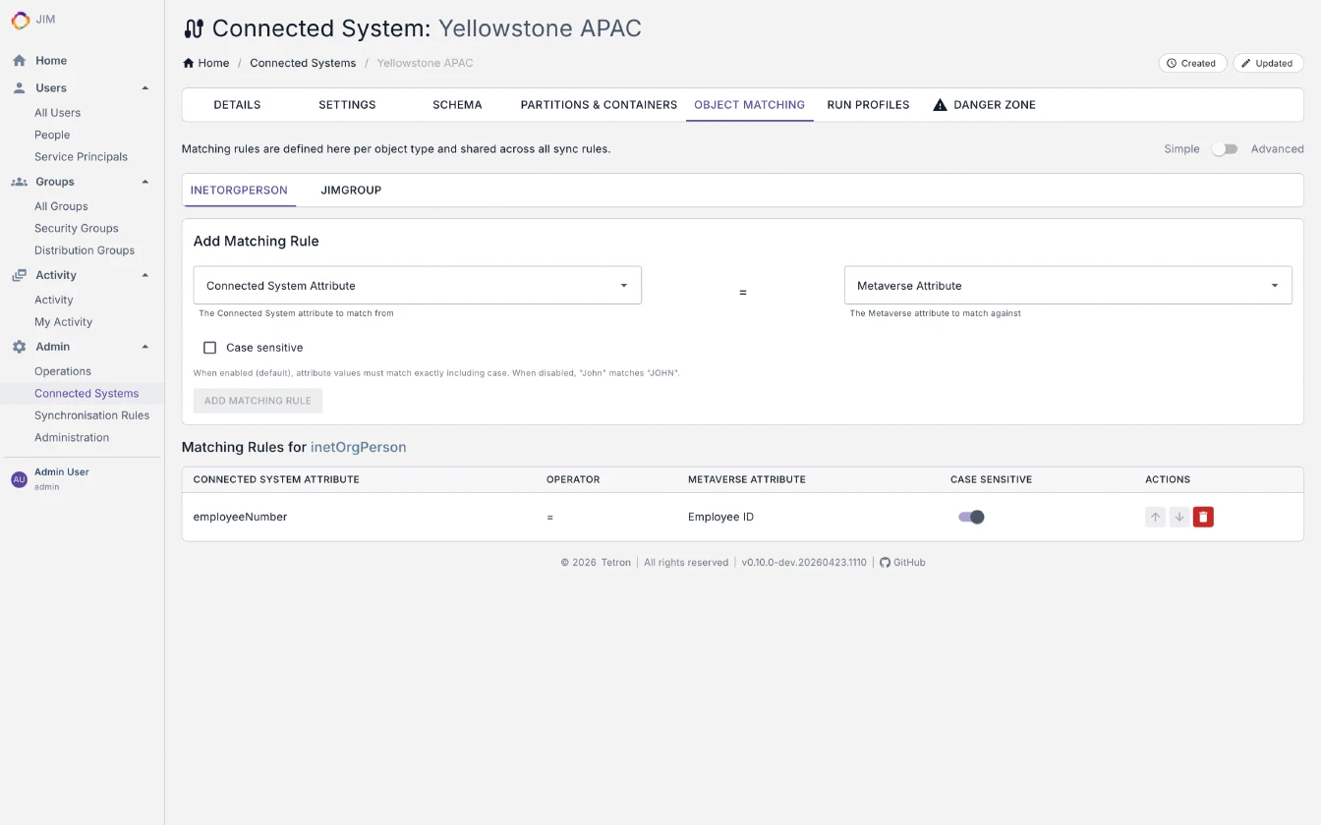Switch the Simple/Advanced toggle to Advanced
The width and height of the screenshot is (1321, 825).
click(1225, 148)
